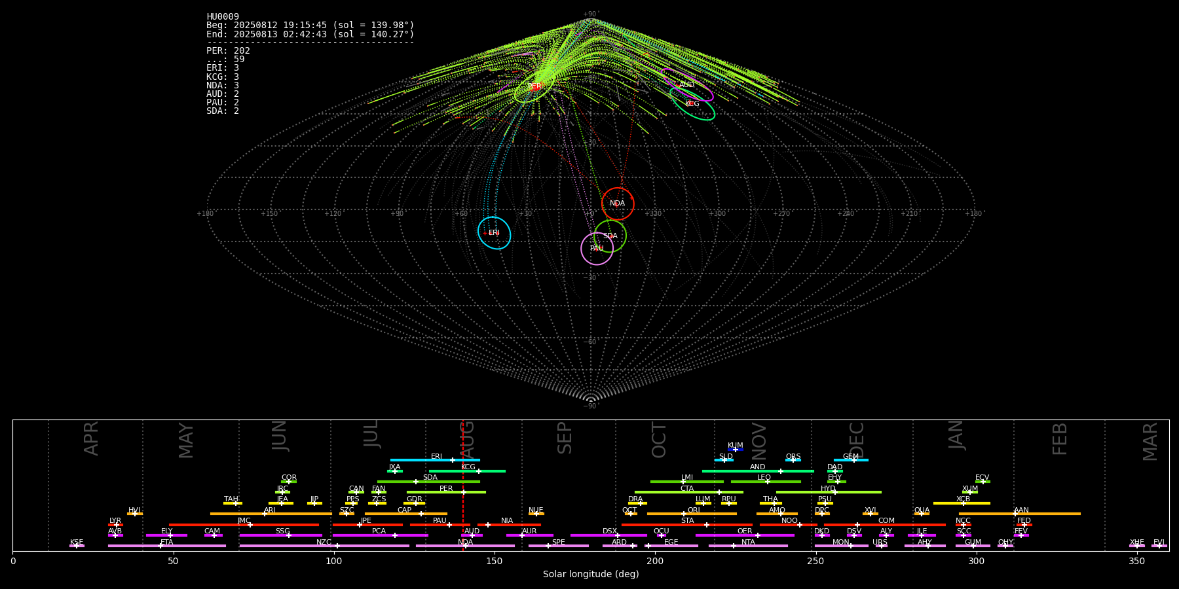Click the AND shower bar in timeline
This screenshot has height=589, width=1179.
click(758, 471)
